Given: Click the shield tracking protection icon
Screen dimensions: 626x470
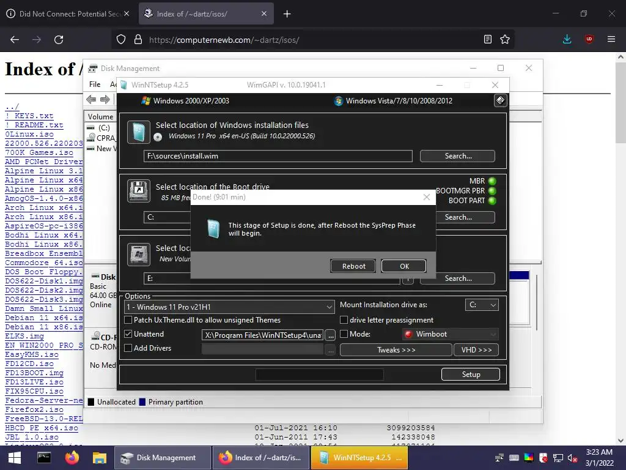Looking at the screenshot, I should 120,40.
